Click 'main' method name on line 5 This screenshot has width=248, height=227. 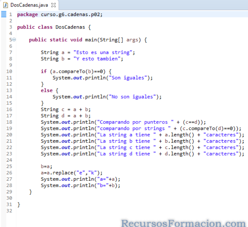91,40
